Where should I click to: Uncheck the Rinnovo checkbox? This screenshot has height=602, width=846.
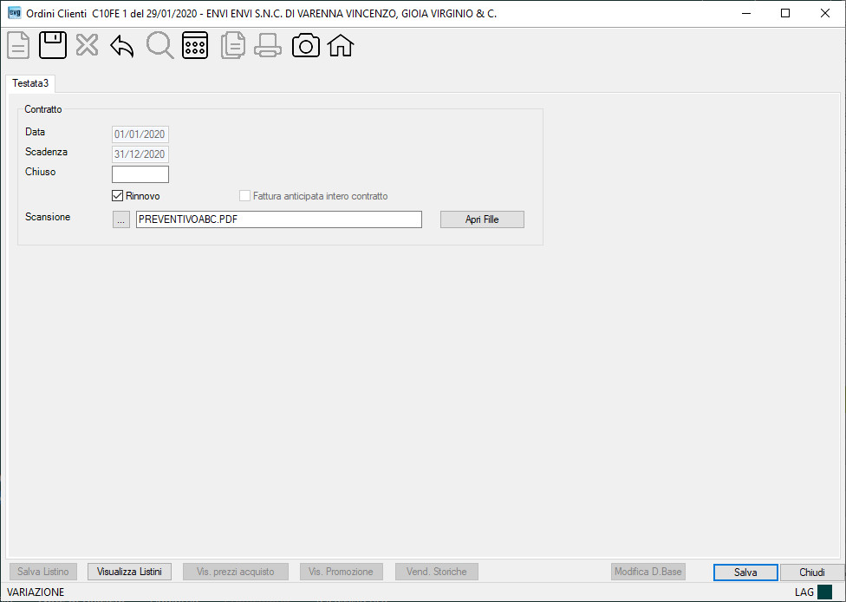pyautogui.click(x=117, y=195)
